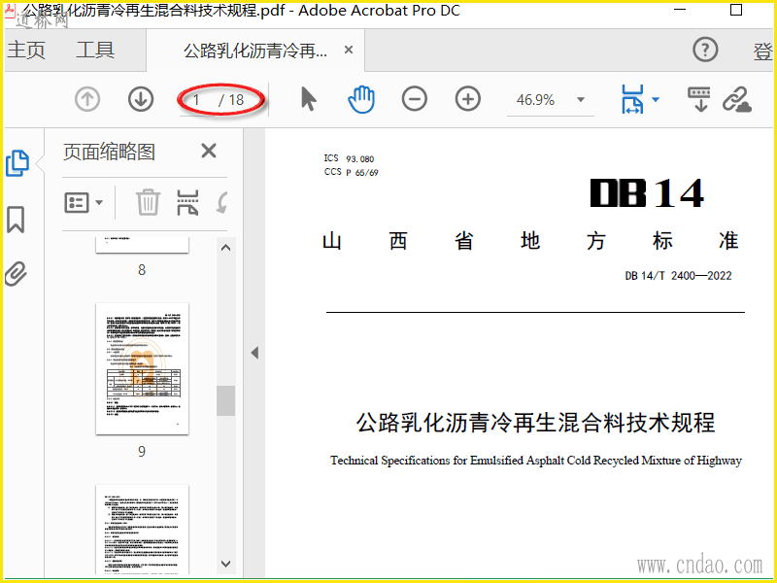Click the ICS 93.080 text
Image resolution: width=777 pixels, height=583 pixels.
point(349,158)
